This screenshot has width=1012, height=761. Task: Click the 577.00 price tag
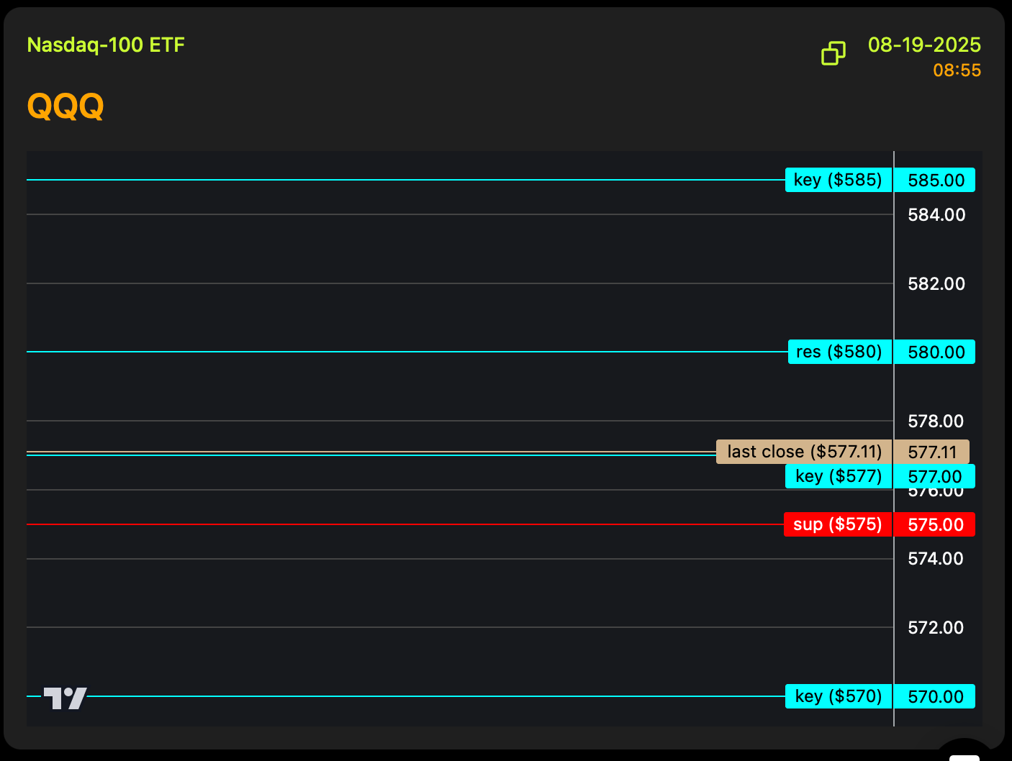[x=935, y=476]
